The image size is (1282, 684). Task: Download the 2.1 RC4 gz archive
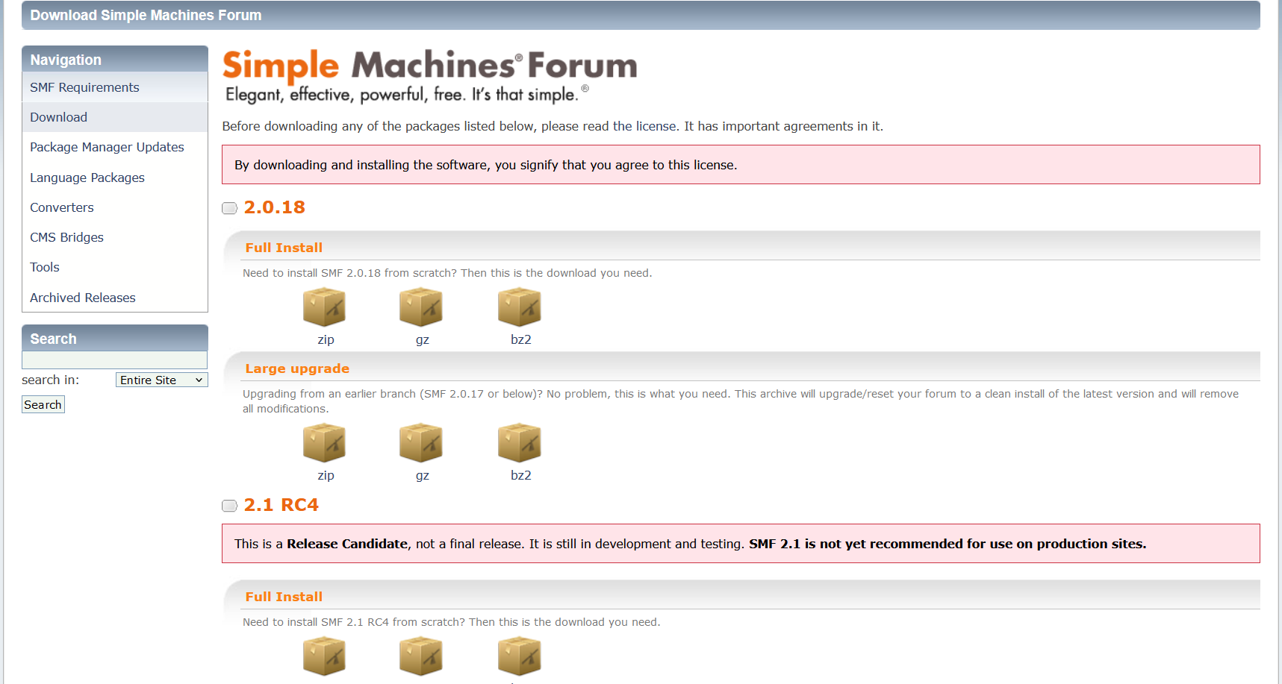(x=421, y=656)
